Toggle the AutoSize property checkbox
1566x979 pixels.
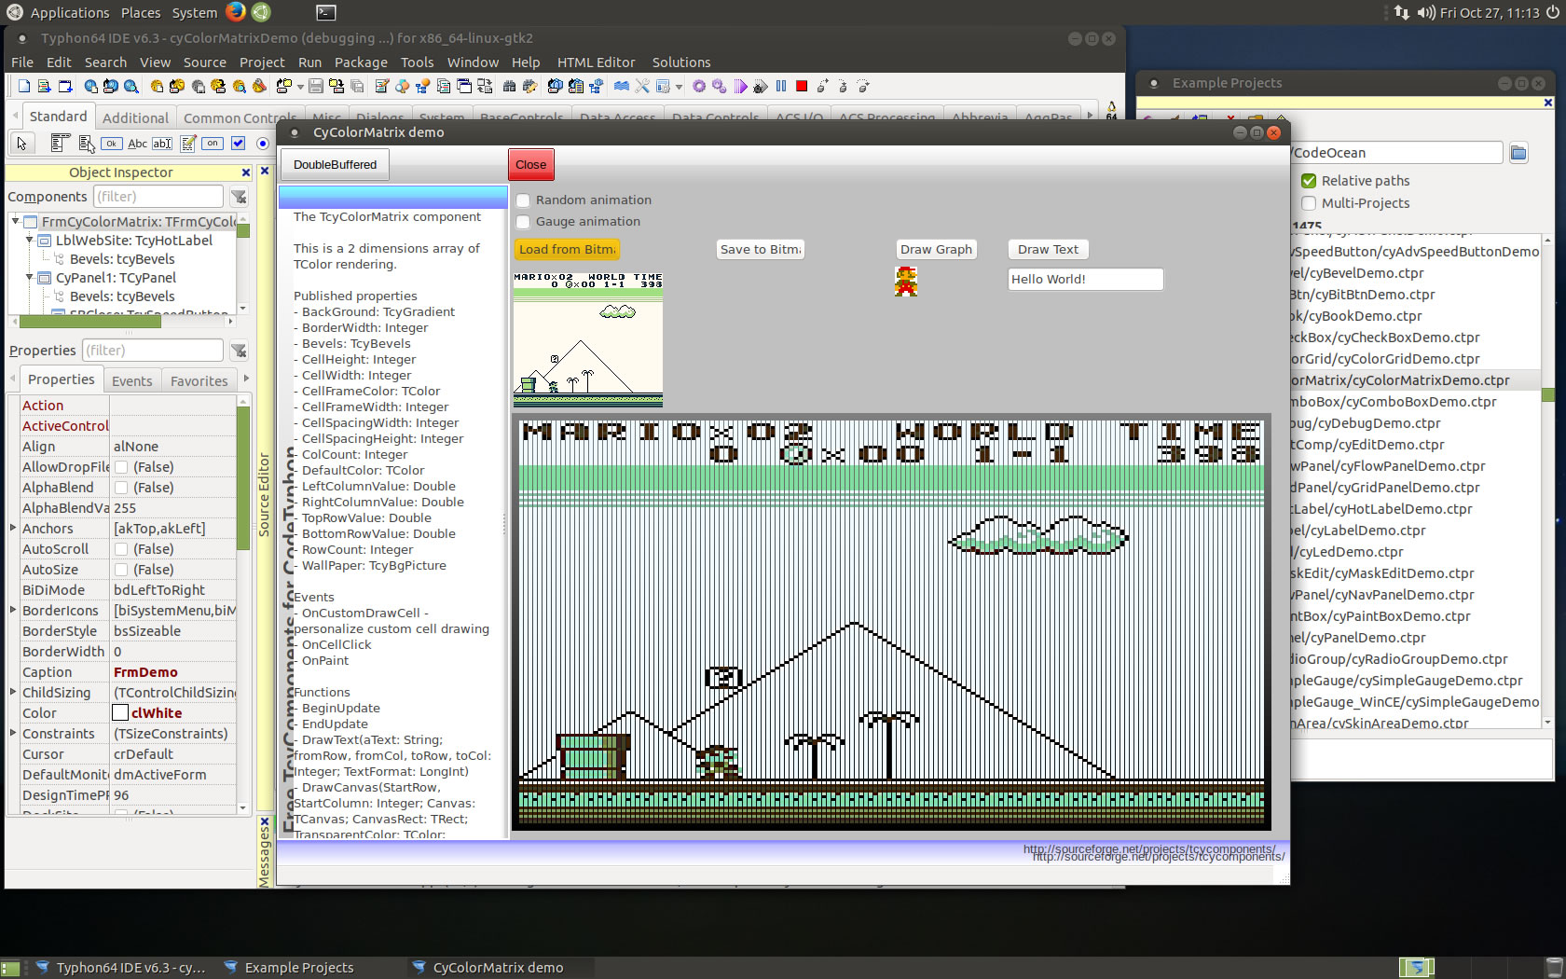point(121,570)
